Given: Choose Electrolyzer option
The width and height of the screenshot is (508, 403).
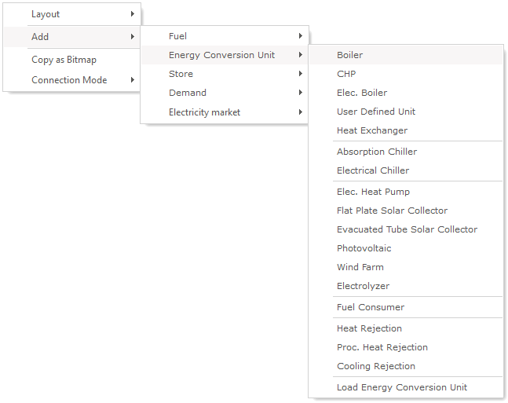Looking at the screenshot, I should tap(406, 286).
